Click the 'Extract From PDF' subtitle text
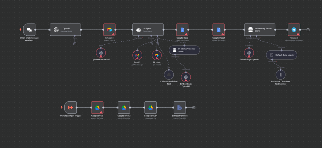This screenshot has height=148, width=322. [x=180, y=118]
